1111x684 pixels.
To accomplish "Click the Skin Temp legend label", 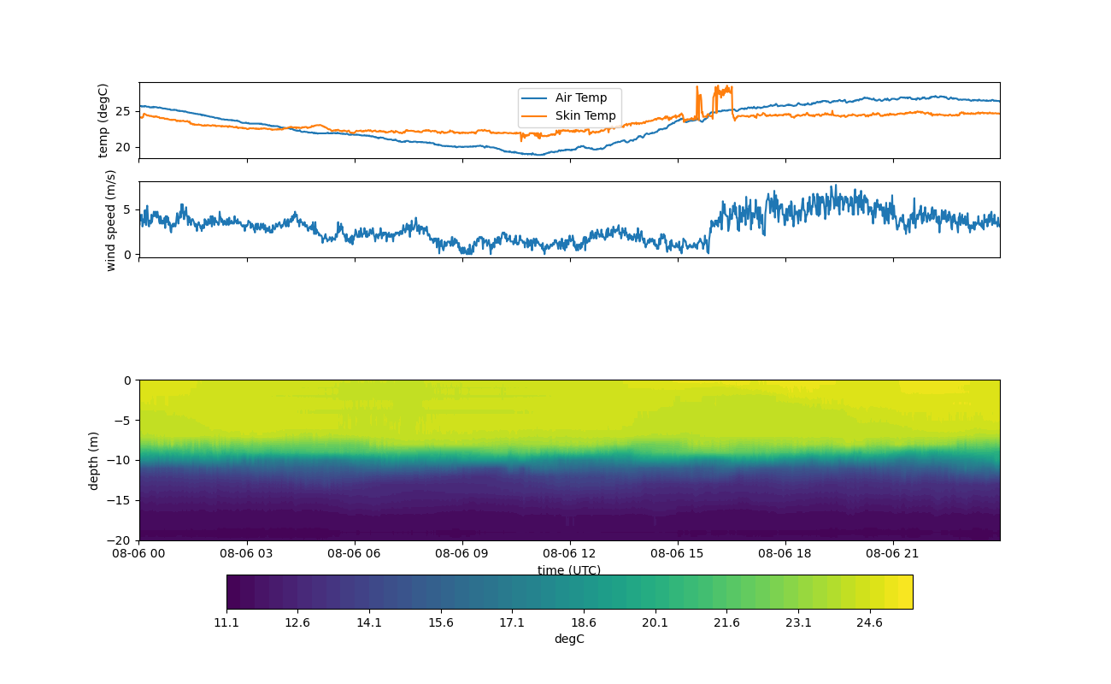I will (x=585, y=115).
